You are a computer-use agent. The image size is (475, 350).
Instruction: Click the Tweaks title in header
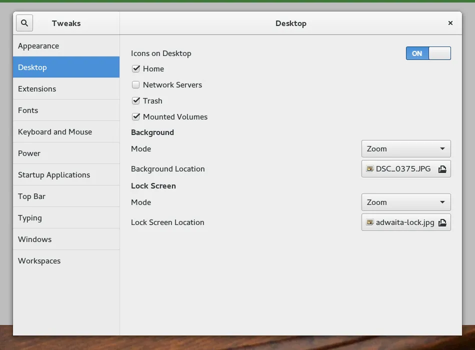pos(66,23)
